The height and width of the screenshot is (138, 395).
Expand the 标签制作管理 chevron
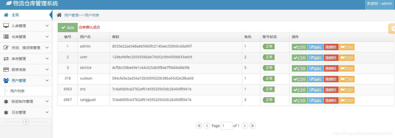[x=47, y=101]
